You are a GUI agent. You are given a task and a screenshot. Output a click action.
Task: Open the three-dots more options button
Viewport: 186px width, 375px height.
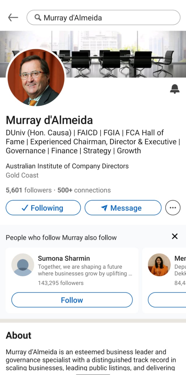click(x=173, y=208)
